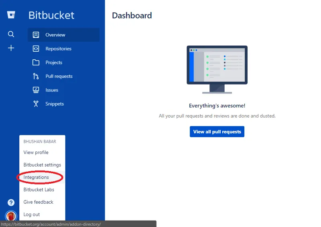321x227 pixels.
Task: Select Give feedback in user menu
Action: coord(42,202)
